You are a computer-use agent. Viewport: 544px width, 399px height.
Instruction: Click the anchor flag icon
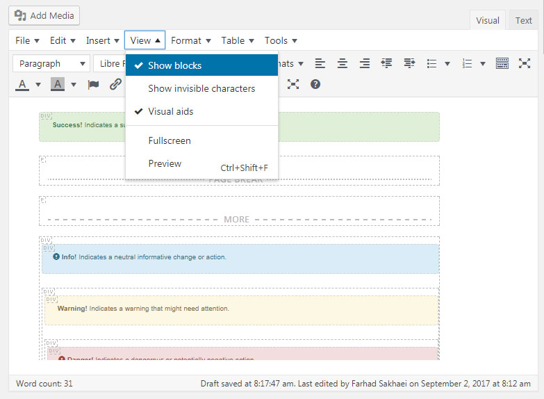click(x=93, y=84)
